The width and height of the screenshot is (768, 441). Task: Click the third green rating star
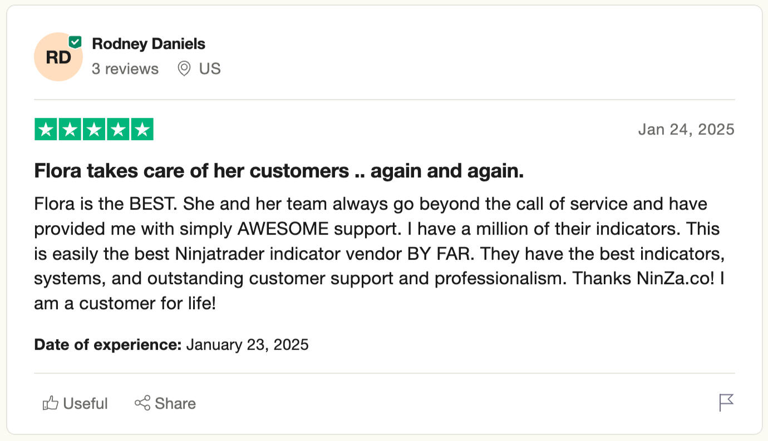tap(94, 130)
